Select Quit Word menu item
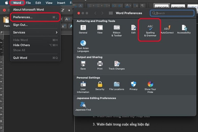 pyautogui.click(x=20, y=58)
